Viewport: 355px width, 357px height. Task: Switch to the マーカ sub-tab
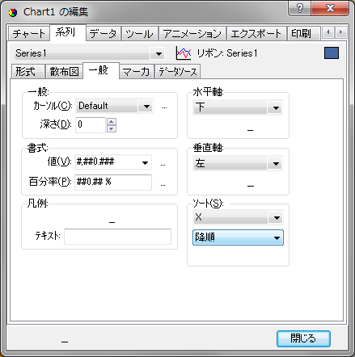136,72
